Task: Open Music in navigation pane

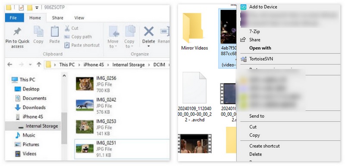Action: pyautogui.click(x=25, y=135)
